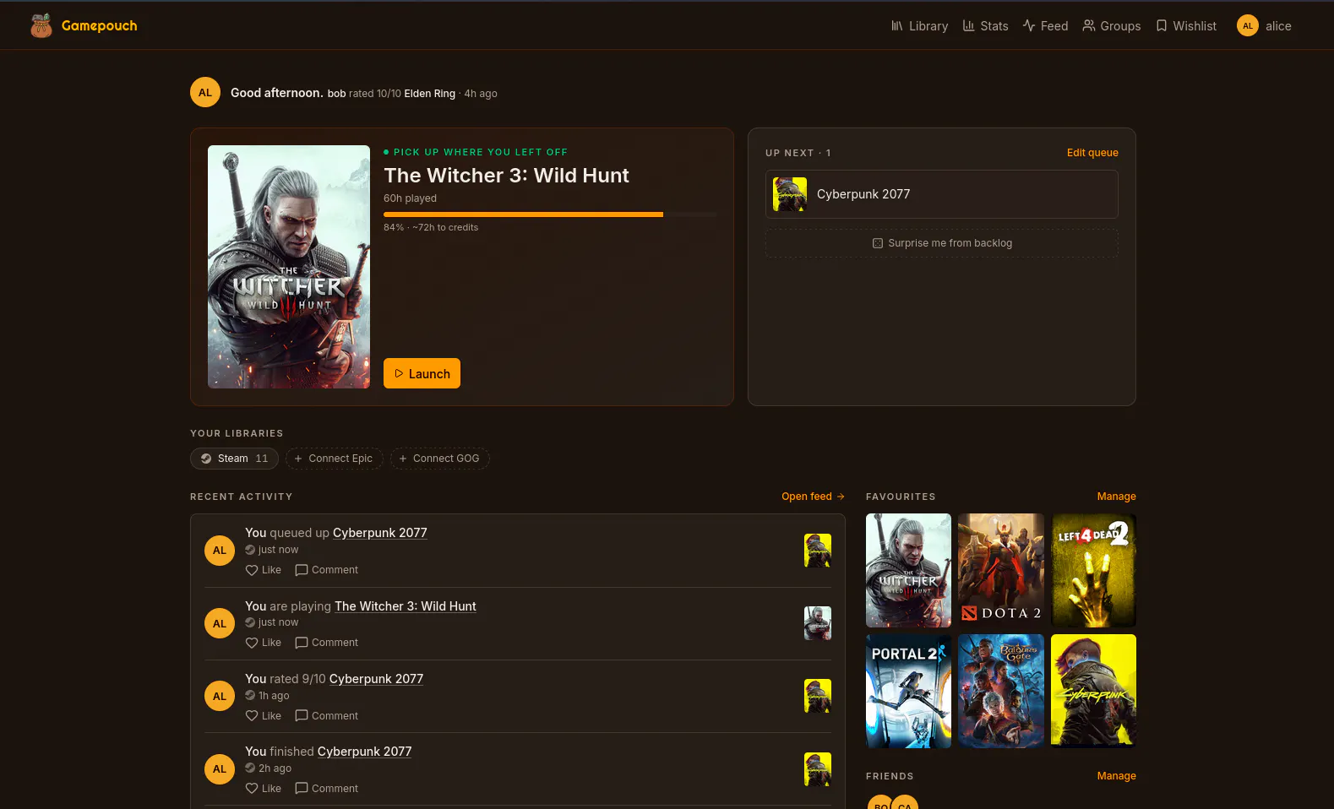
Task: Open Baldur's Gate favourite cover
Action: point(1001,692)
